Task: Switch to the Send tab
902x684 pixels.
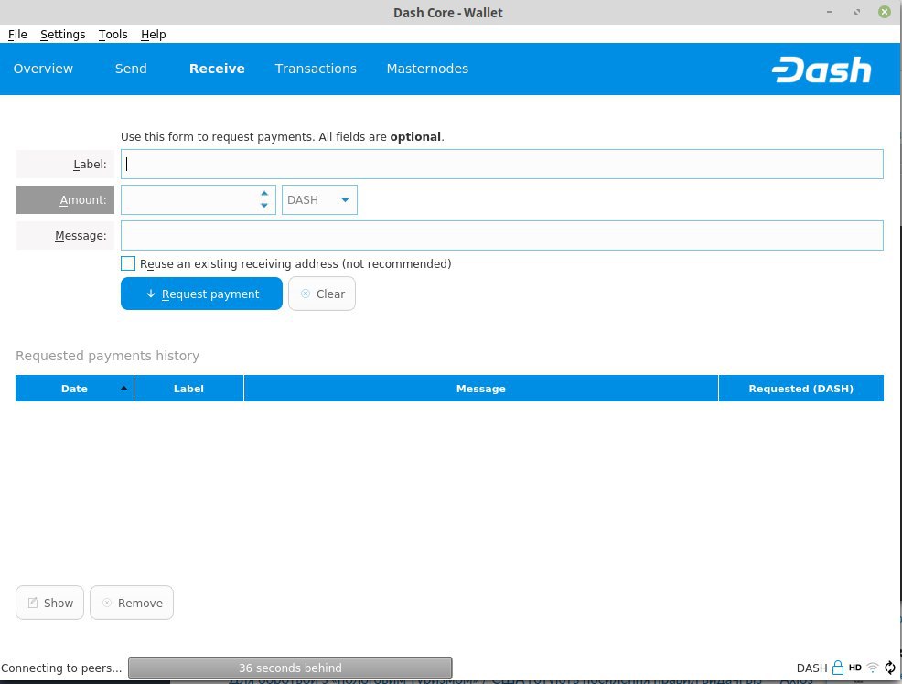Action: [131, 69]
